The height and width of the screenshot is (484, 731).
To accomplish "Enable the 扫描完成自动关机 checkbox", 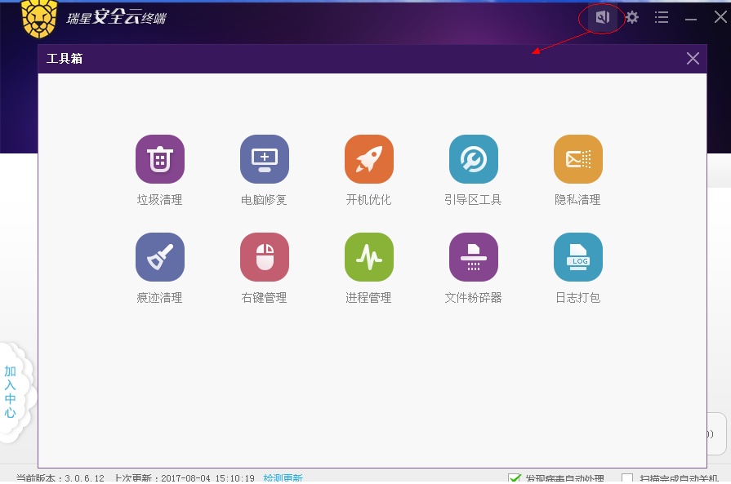I will [627, 478].
